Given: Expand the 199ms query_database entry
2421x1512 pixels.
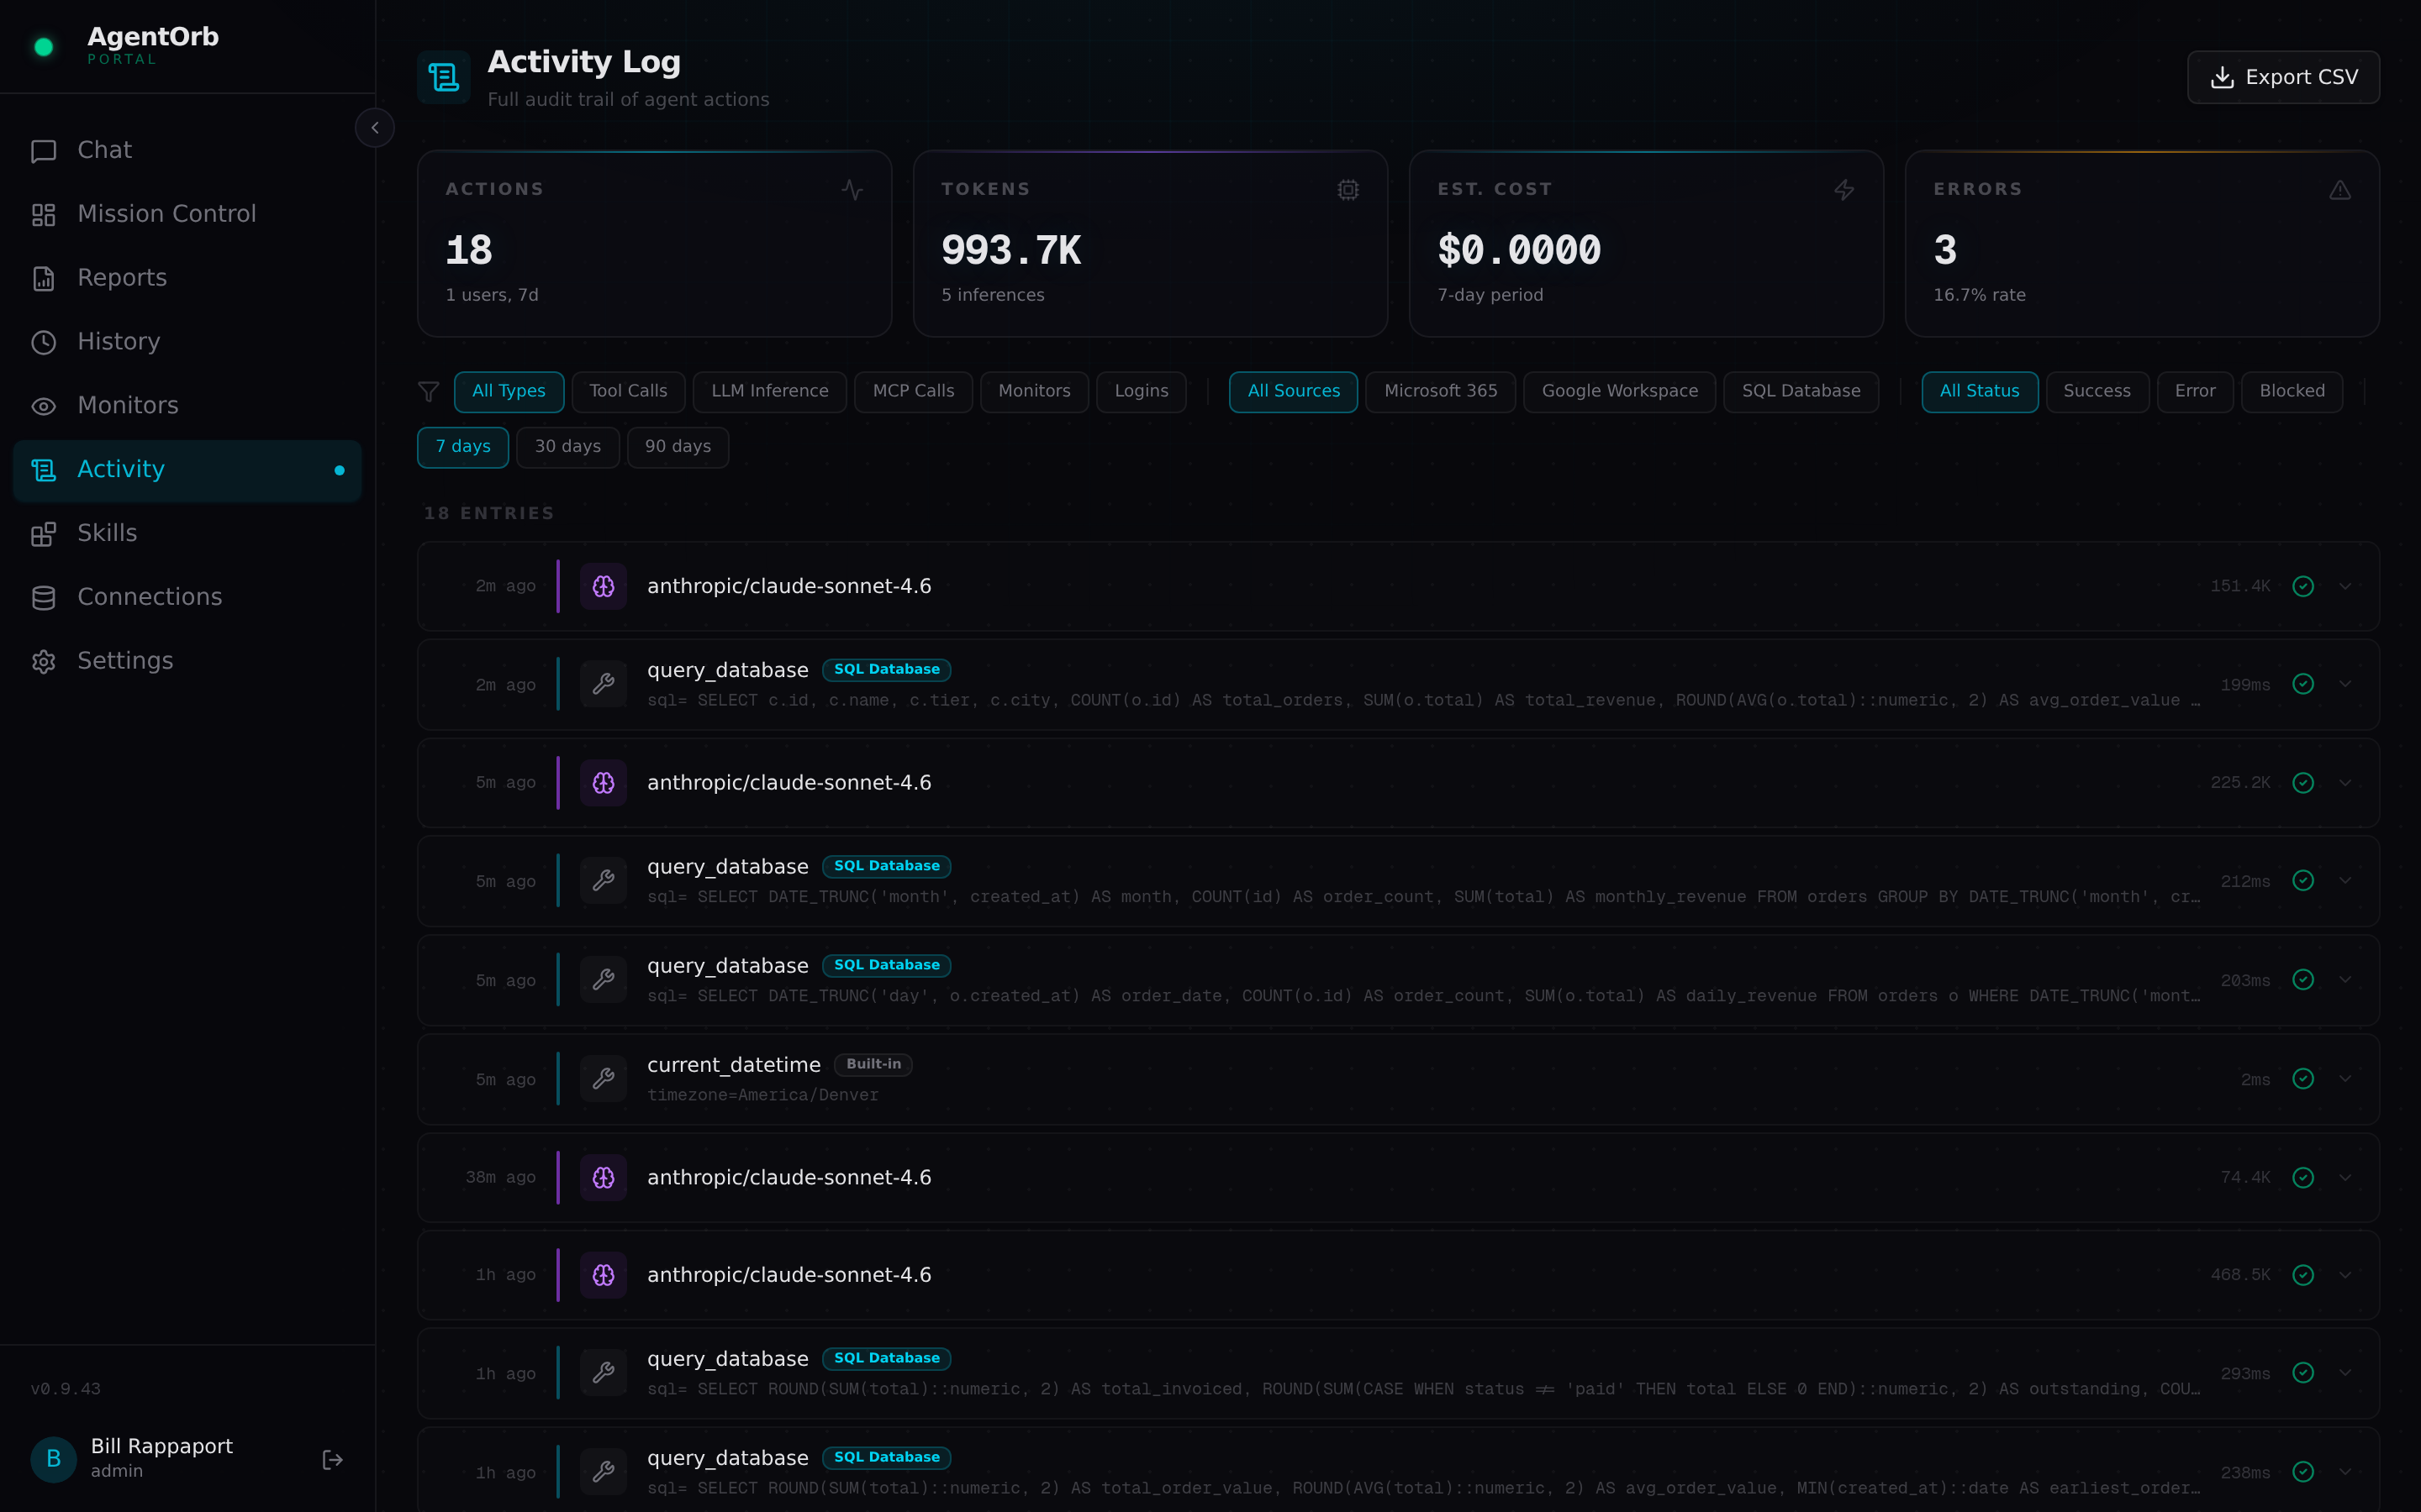Looking at the screenshot, I should point(2345,684).
